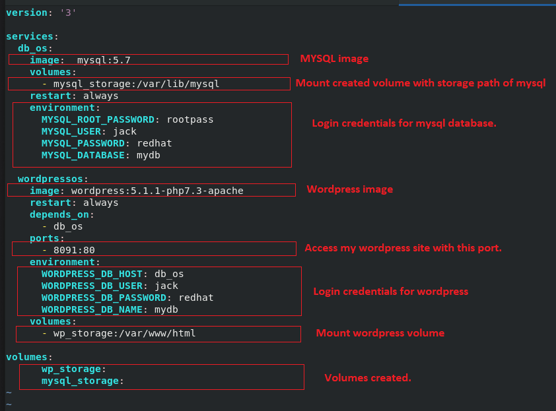Click the MYSQL_ROOT_PASSWORD key

pyautogui.click(x=98, y=119)
